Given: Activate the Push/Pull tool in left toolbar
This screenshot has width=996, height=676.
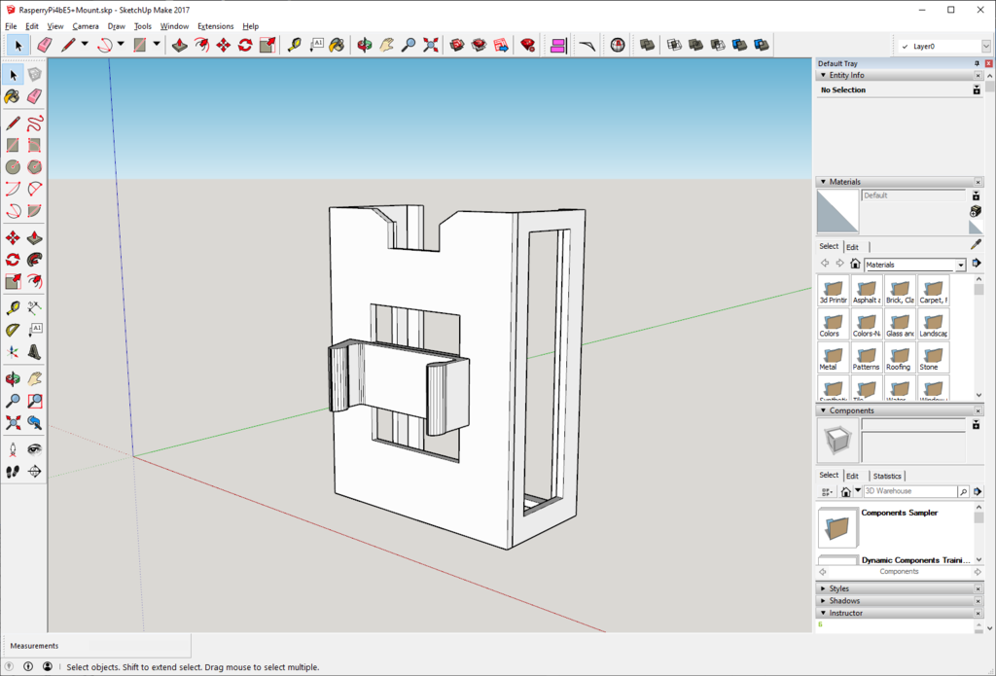Looking at the screenshot, I should [x=34, y=238].
